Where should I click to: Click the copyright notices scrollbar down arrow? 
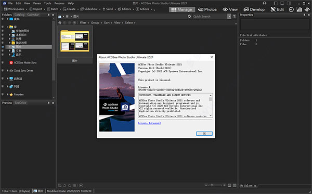point(211,115)
